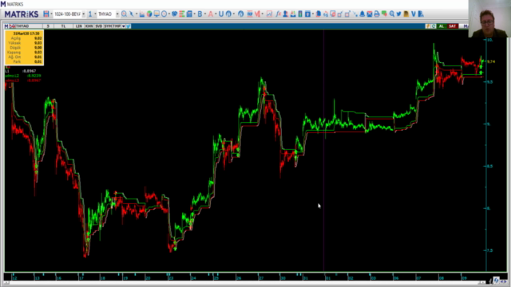Click the save layout disk icon
The height and width of the screenshot is (287, 511).
[x=46, y=14]
